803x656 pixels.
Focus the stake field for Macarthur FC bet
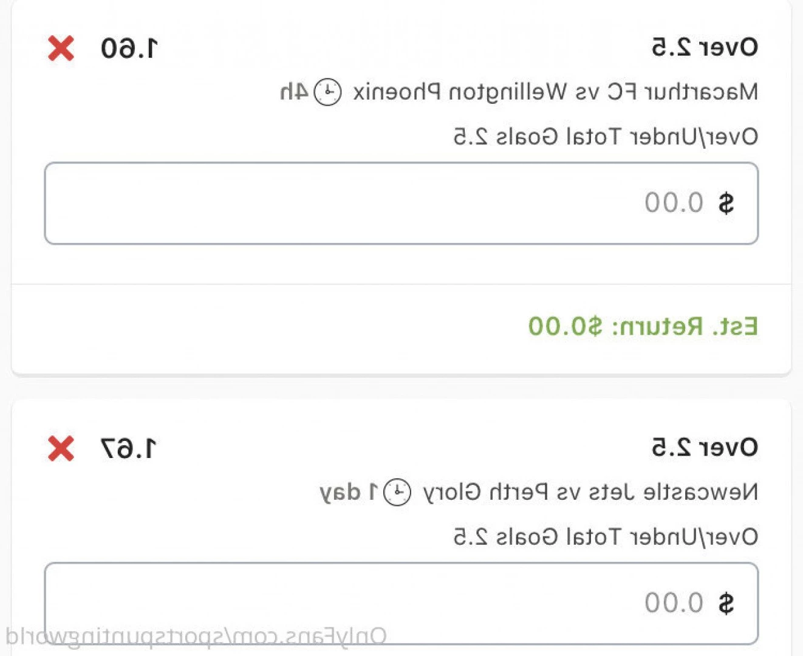pyautogui.click(x=402, y=203)
